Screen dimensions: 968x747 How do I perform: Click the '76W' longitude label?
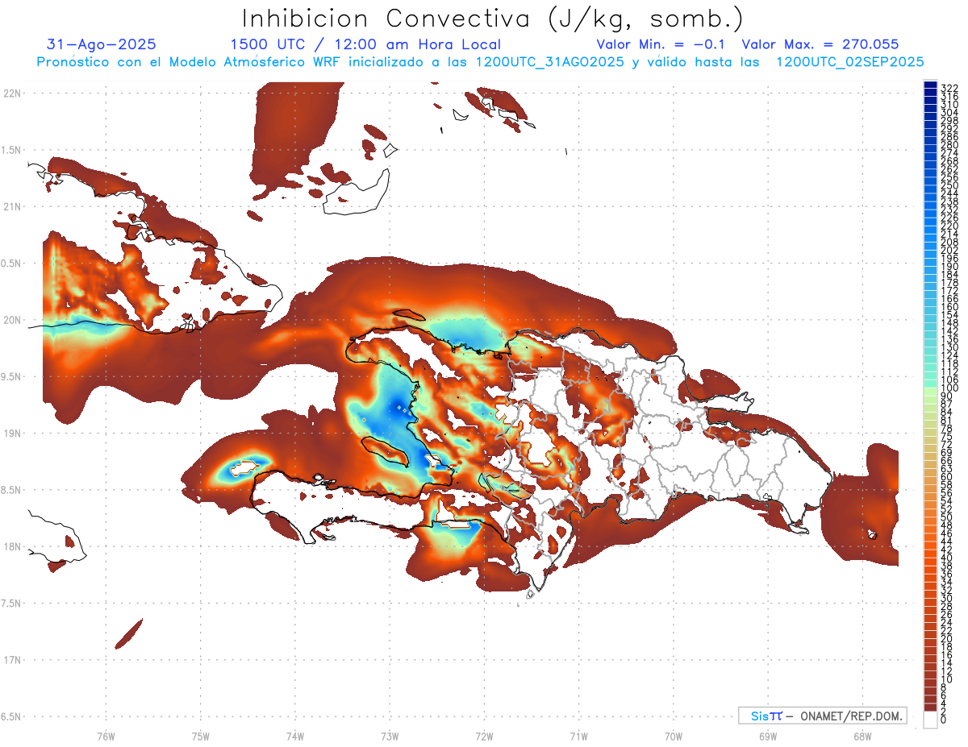(x=106, y=736)
